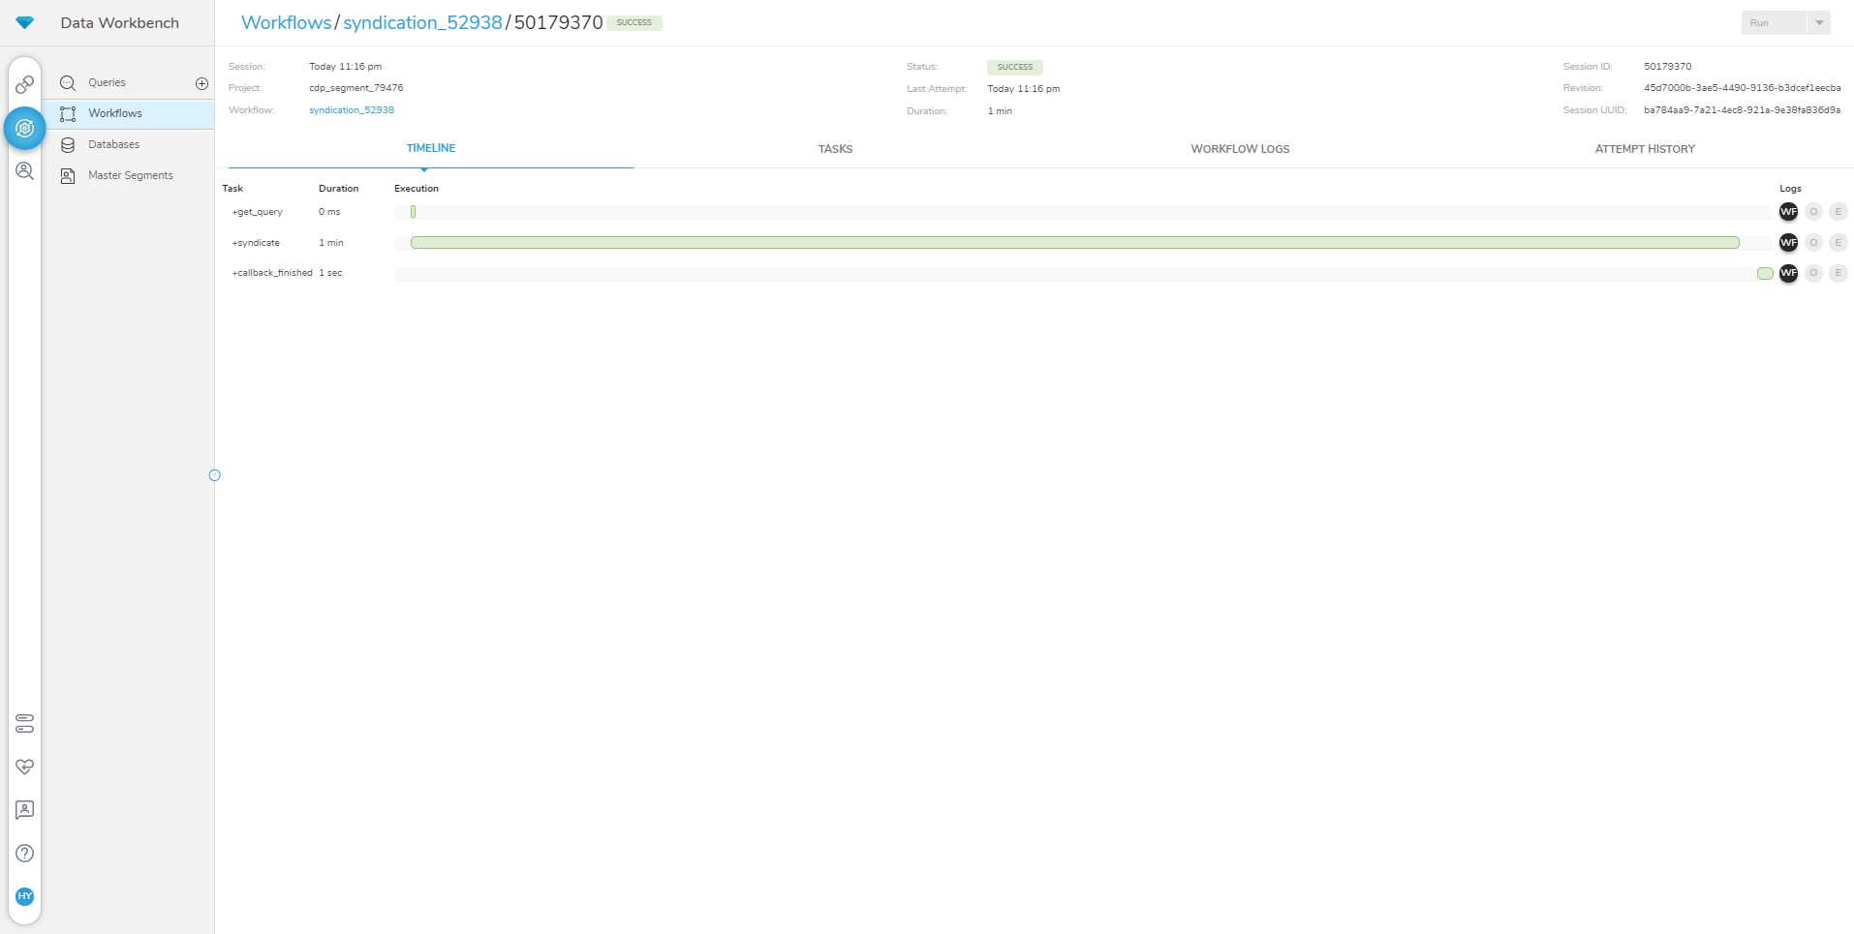
Task: Select the +syndicate task row name
Action: coord(256,243)
